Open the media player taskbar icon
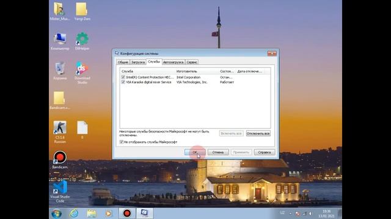The image size is (391, 219). point(109,214)
